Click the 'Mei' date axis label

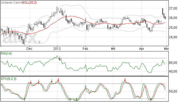tap(166, 48)
